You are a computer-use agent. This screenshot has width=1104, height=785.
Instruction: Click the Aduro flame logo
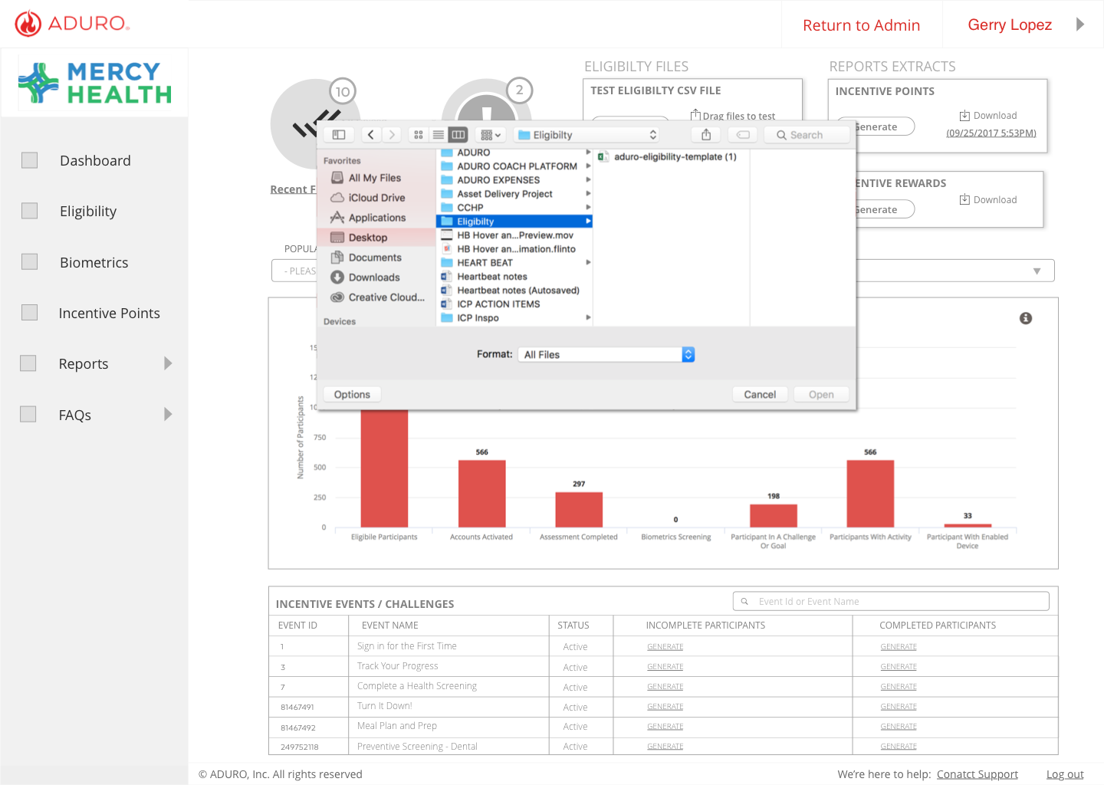click(x=28, y=24)
